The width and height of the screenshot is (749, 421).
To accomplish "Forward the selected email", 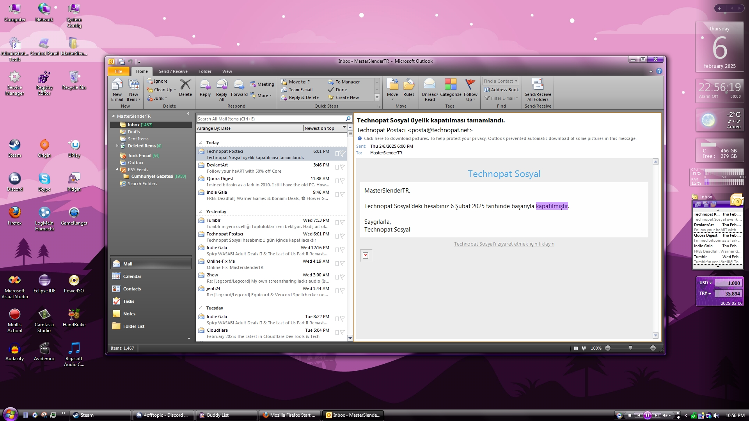I will point(239,88).
